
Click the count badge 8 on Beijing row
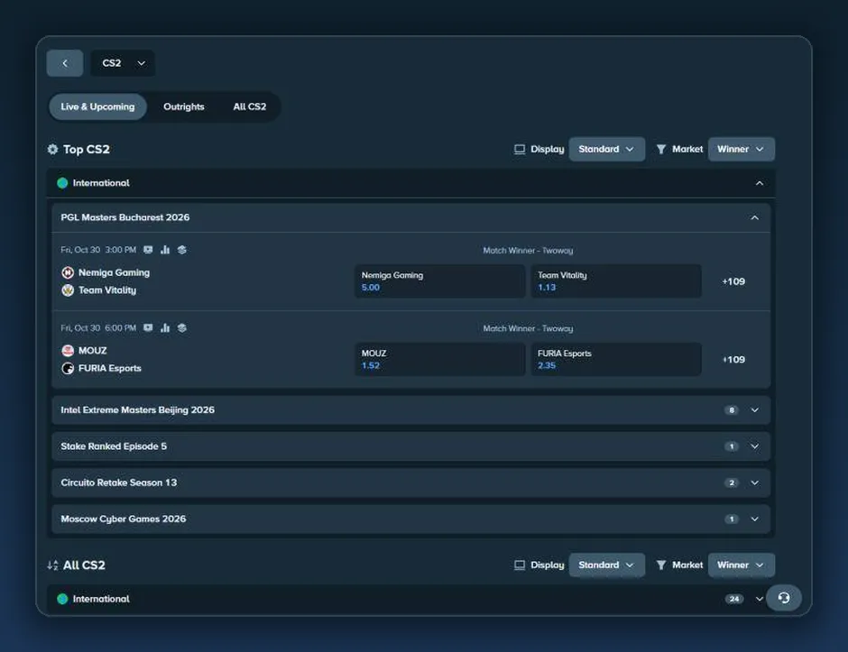[x=732, y=410]
